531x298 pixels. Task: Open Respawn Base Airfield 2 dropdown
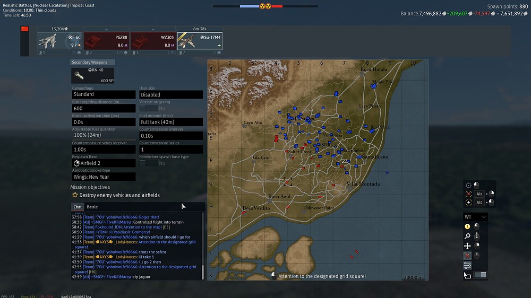pos(104,163)
